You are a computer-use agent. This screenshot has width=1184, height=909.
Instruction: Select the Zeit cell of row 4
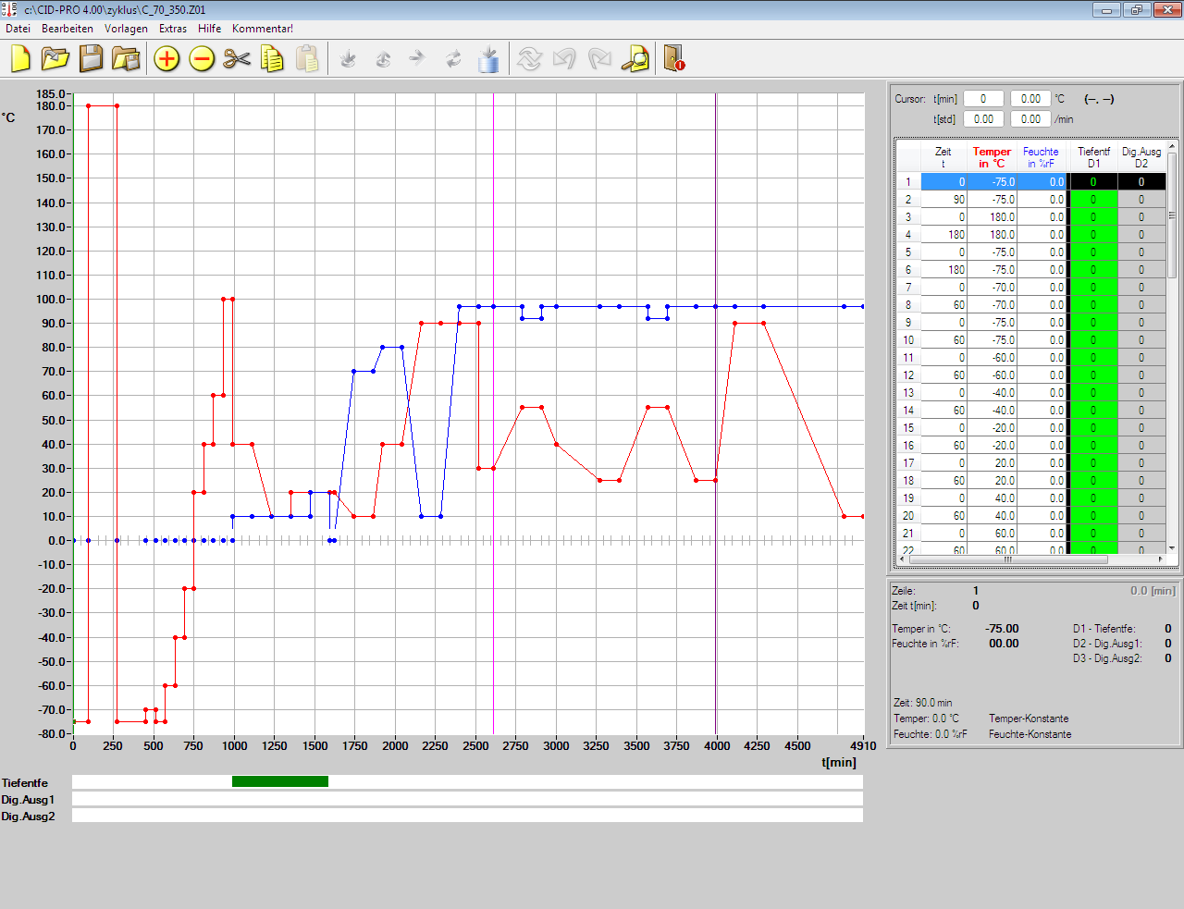click(x=943, y=235)
